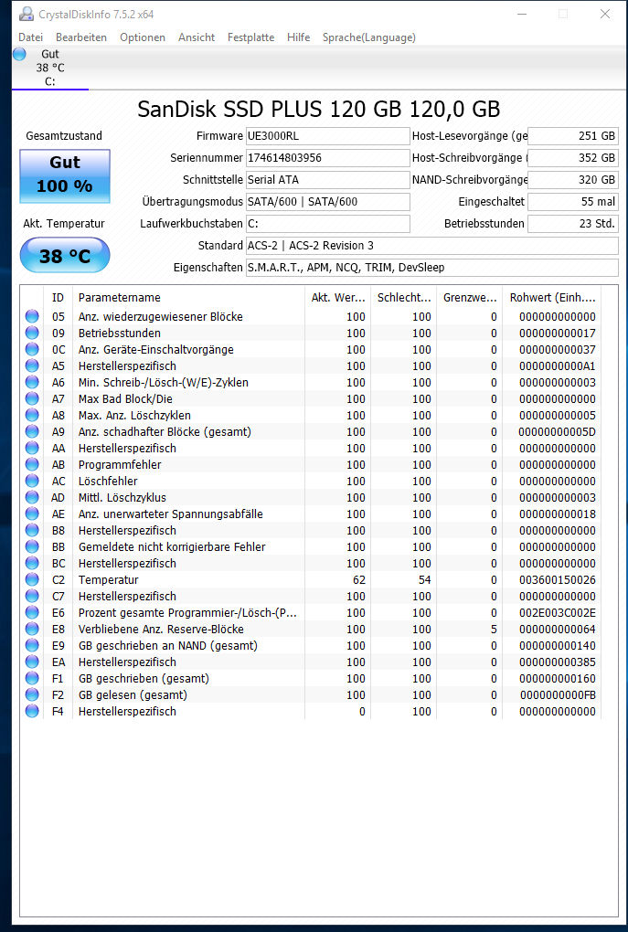628x932 pixels.
Task: Click the Host-Schreibvorgänge value 352 GB
Action: click(572, 158)
